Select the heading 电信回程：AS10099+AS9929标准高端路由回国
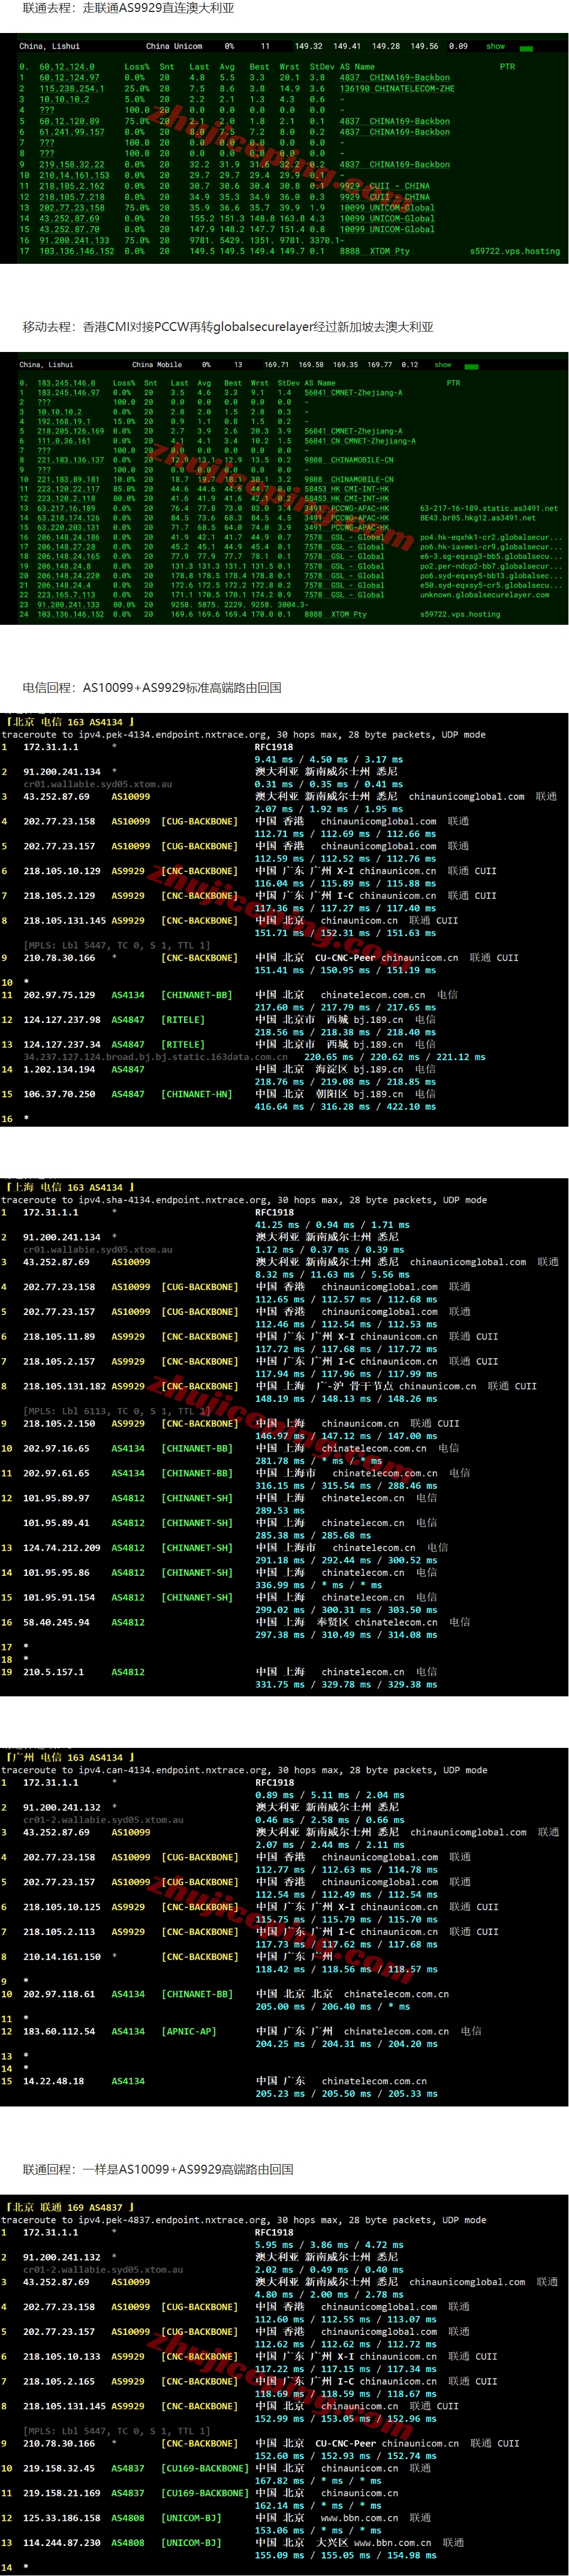The width and height of the screenshot is (569, 2576). click(152, 688)
